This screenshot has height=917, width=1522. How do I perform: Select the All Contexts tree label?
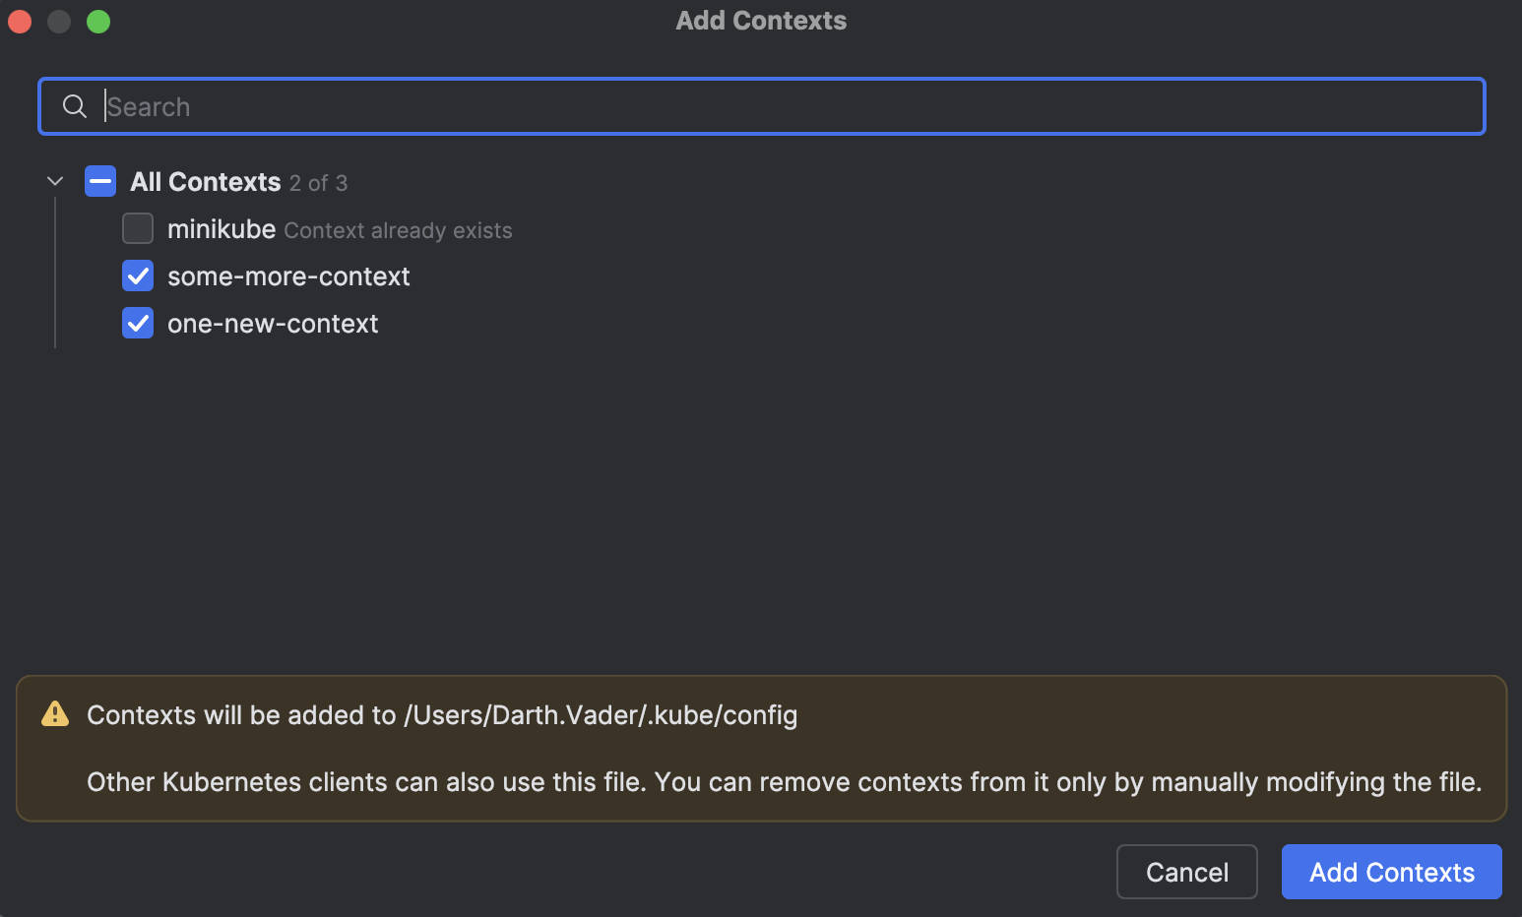click(x=206, y=182)
